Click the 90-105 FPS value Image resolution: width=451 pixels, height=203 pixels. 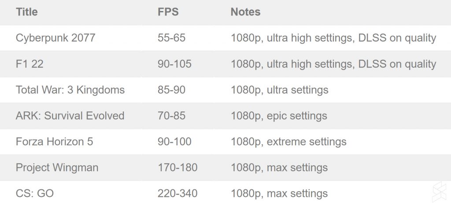(x=174, y=64)
